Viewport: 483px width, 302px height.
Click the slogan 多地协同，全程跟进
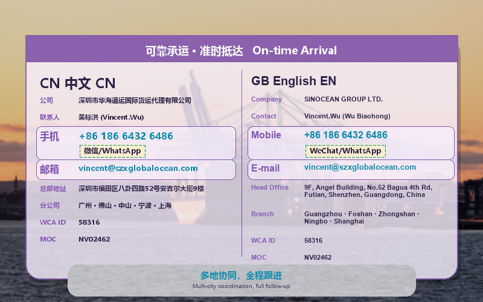point(241,275)
